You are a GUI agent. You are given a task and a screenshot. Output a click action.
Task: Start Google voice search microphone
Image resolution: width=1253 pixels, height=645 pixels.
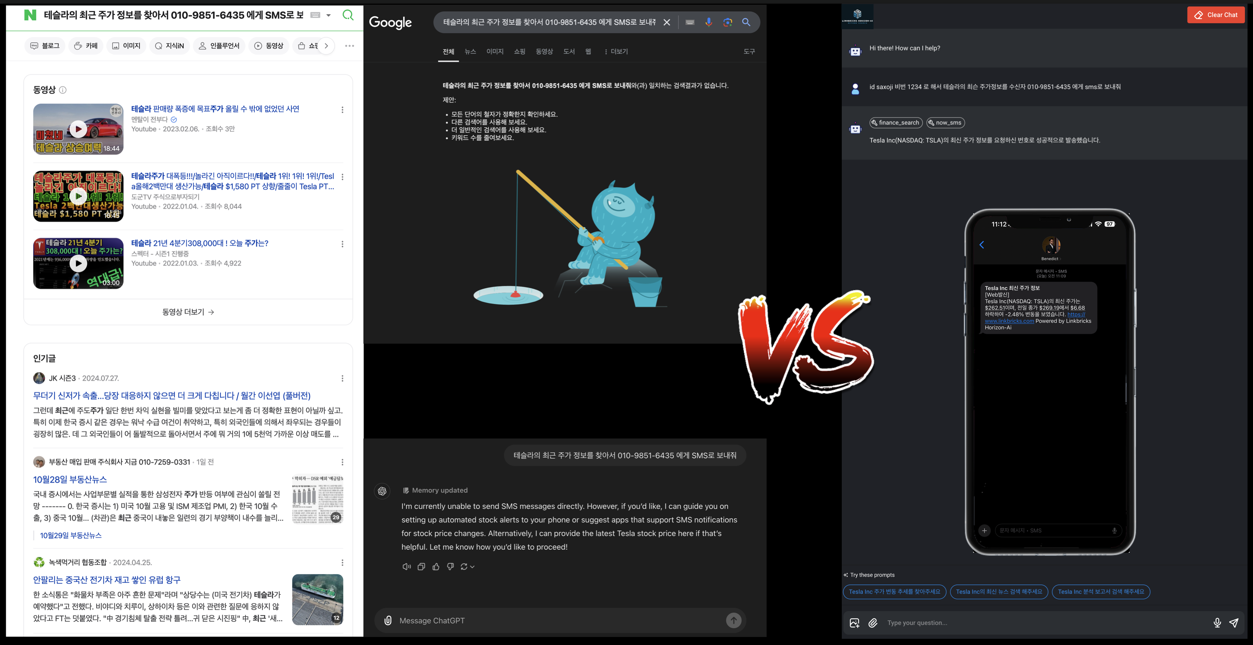709,22
